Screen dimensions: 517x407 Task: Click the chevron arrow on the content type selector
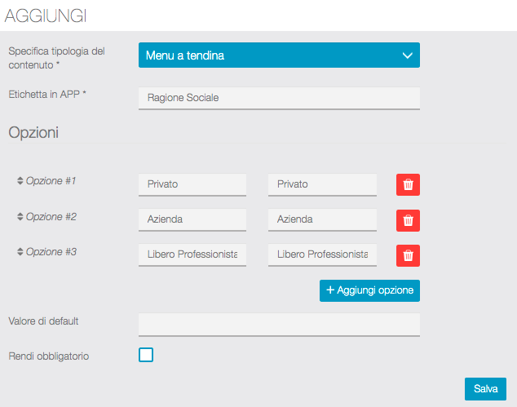click(x=408, y=55)
